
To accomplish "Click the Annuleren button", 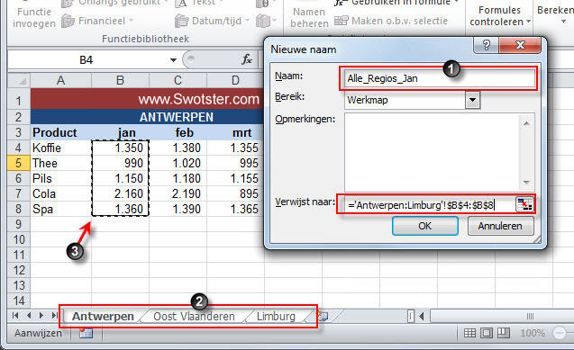I will pos(500,226).
